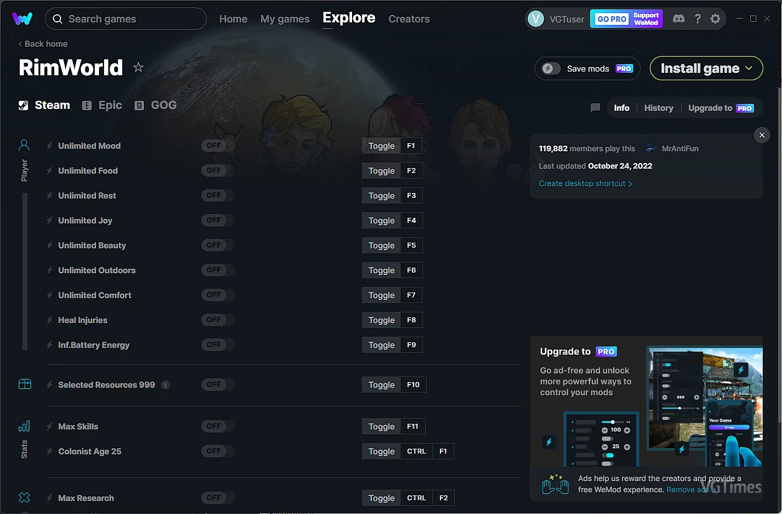Open the MrAntiFun creator link

pos(680,149)
